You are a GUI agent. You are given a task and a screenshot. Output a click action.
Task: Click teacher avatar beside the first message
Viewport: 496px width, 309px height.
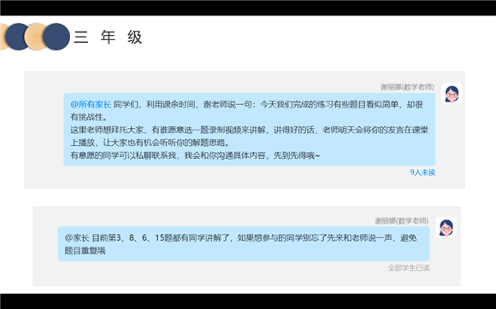[452, 93]
